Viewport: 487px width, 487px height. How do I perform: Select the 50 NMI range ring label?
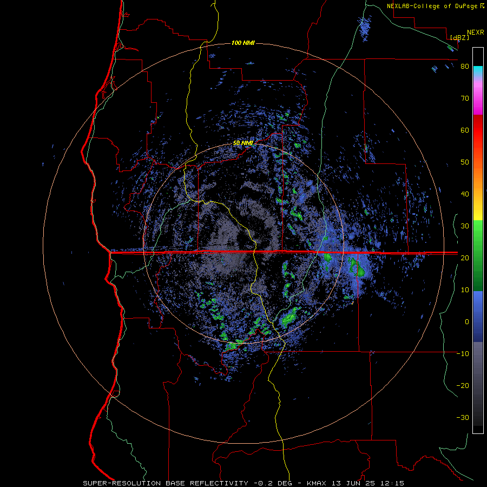243,143
